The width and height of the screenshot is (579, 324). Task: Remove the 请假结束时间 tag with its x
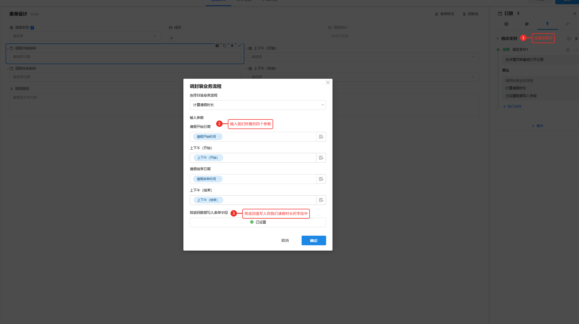pos(219,179)
